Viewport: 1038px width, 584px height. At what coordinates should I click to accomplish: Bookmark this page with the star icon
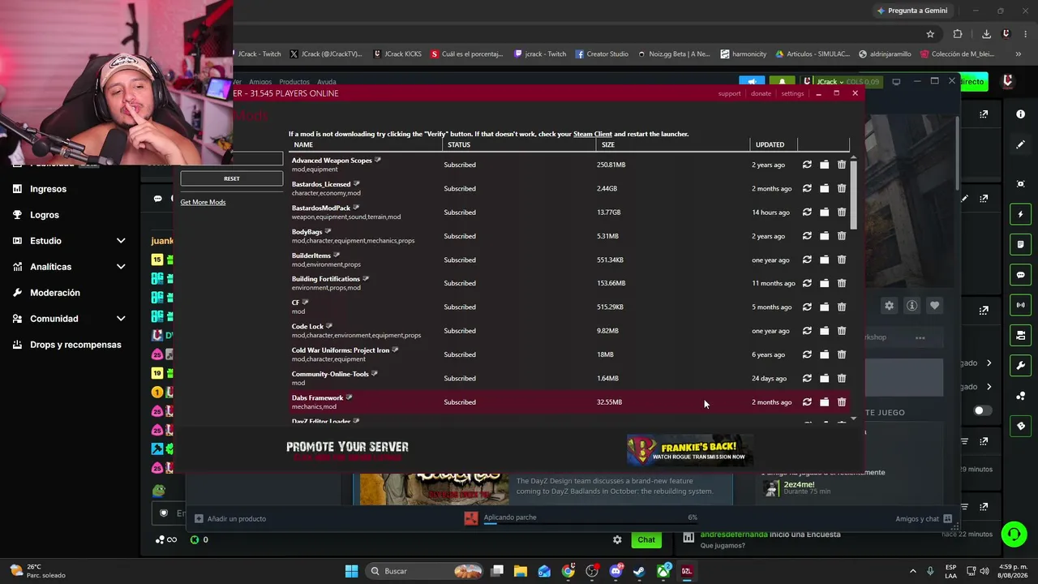pyautogui.click(x=930, y=34)
